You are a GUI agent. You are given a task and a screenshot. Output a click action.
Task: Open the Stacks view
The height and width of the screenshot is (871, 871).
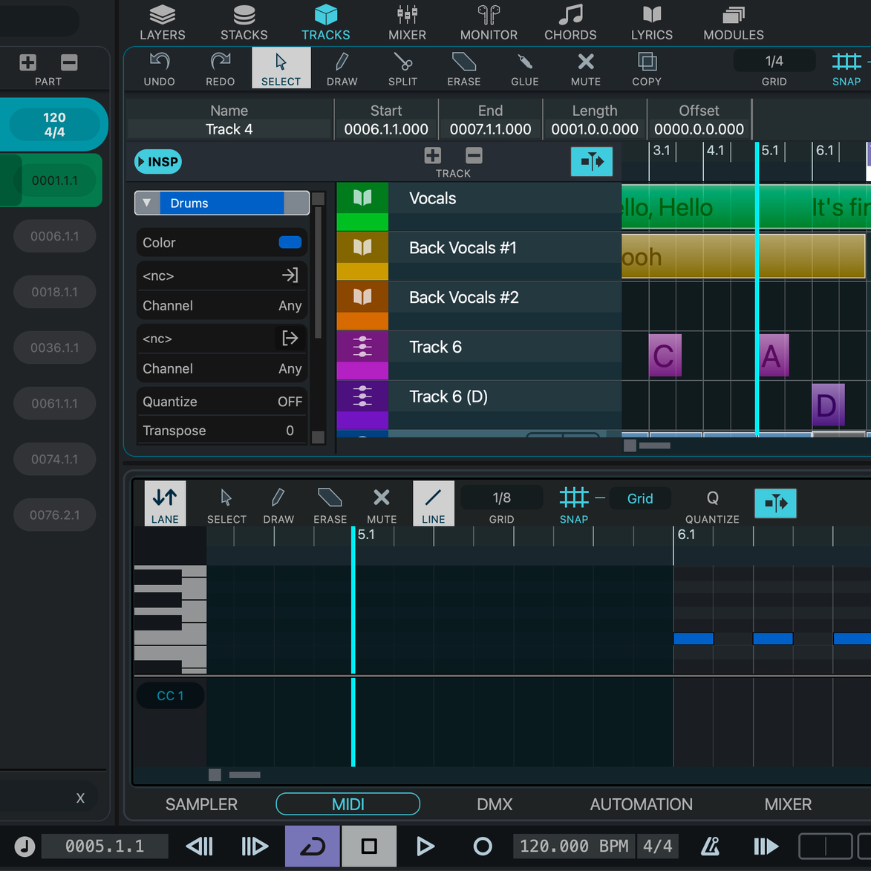[244, 22]
